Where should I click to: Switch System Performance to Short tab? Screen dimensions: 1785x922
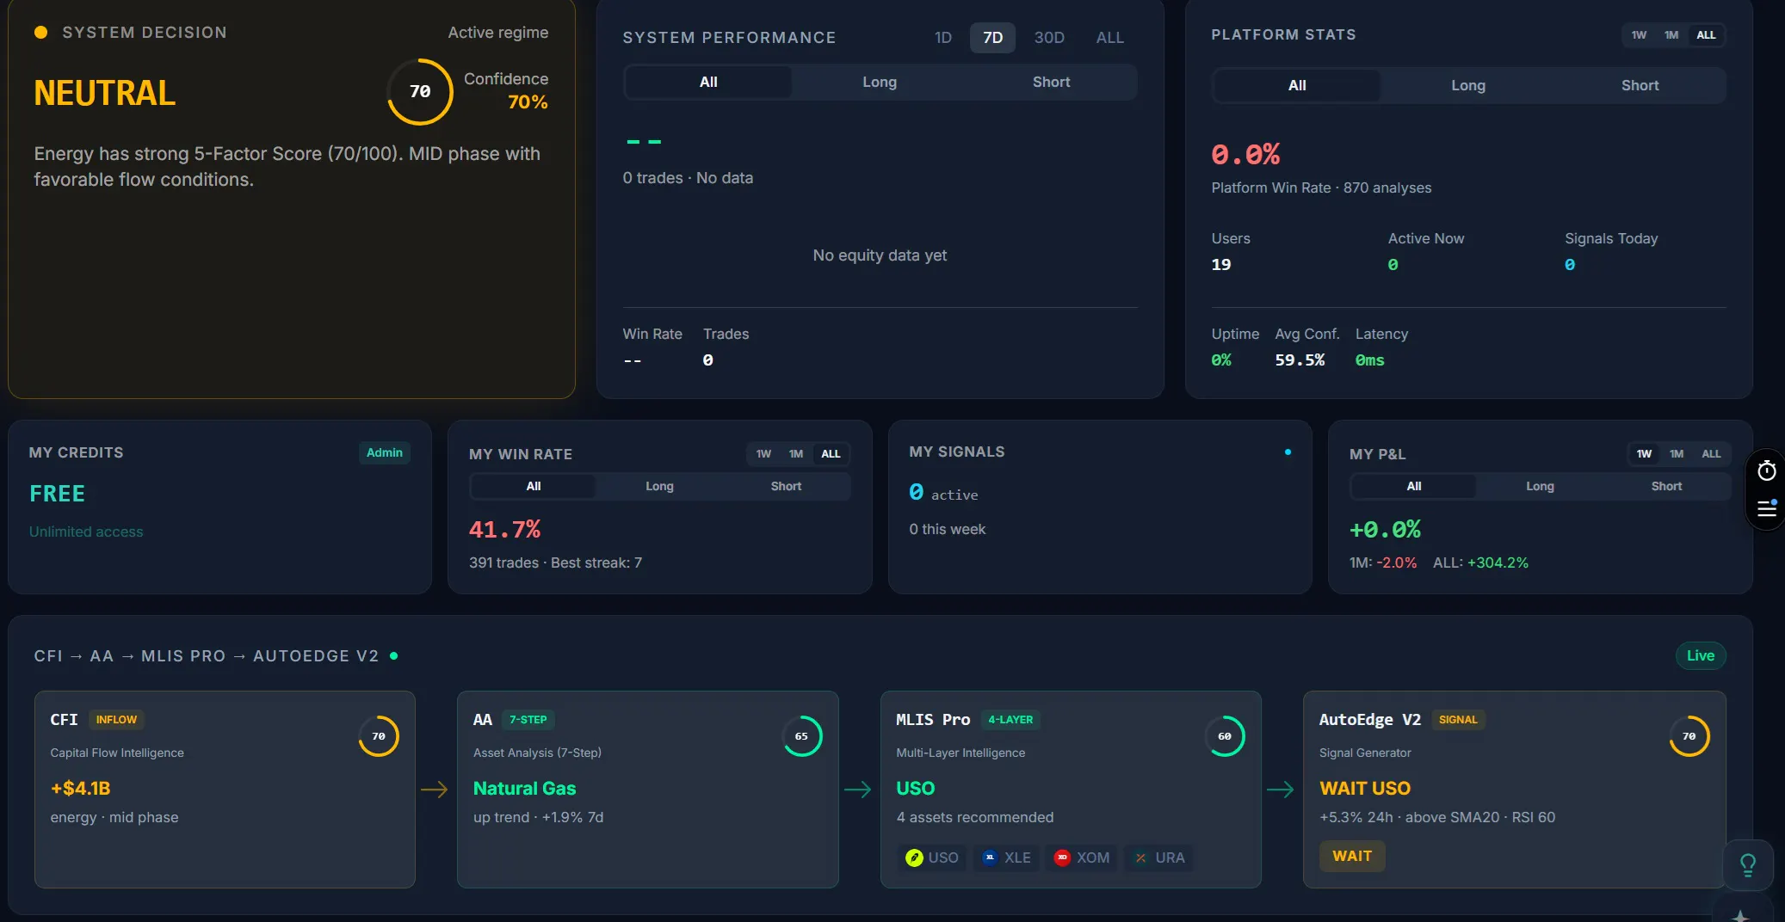click(1051, 83)
